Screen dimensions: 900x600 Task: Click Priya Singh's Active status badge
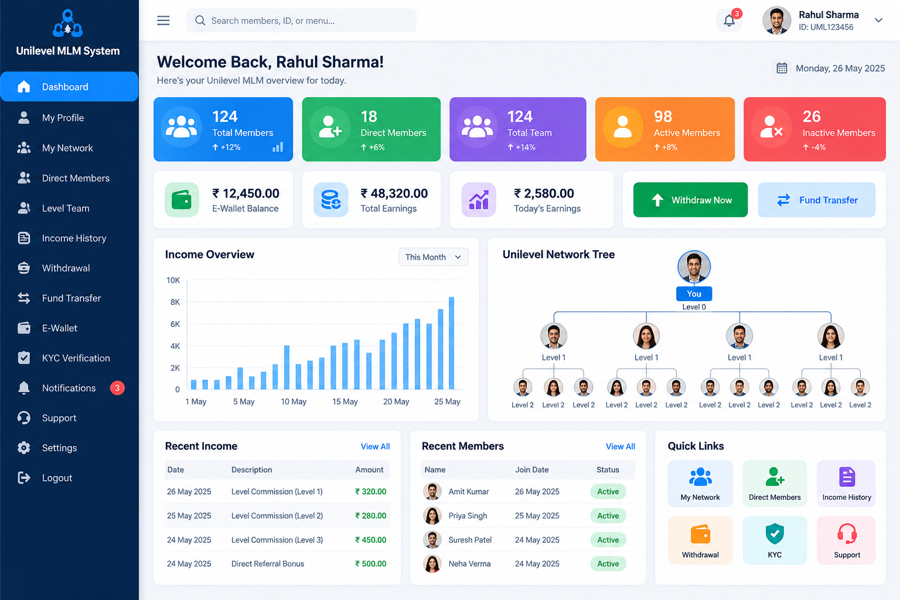[x=608, y=516]
